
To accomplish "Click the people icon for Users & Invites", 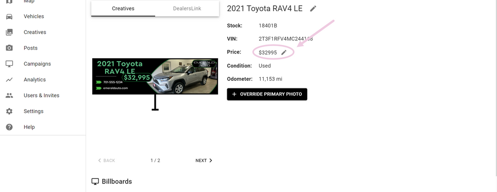I will coord(9,95).
